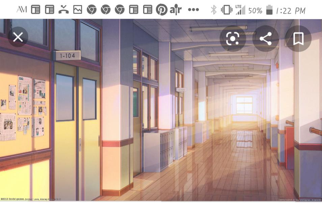Tap the LTE signal strength indicator

point(240,10)
